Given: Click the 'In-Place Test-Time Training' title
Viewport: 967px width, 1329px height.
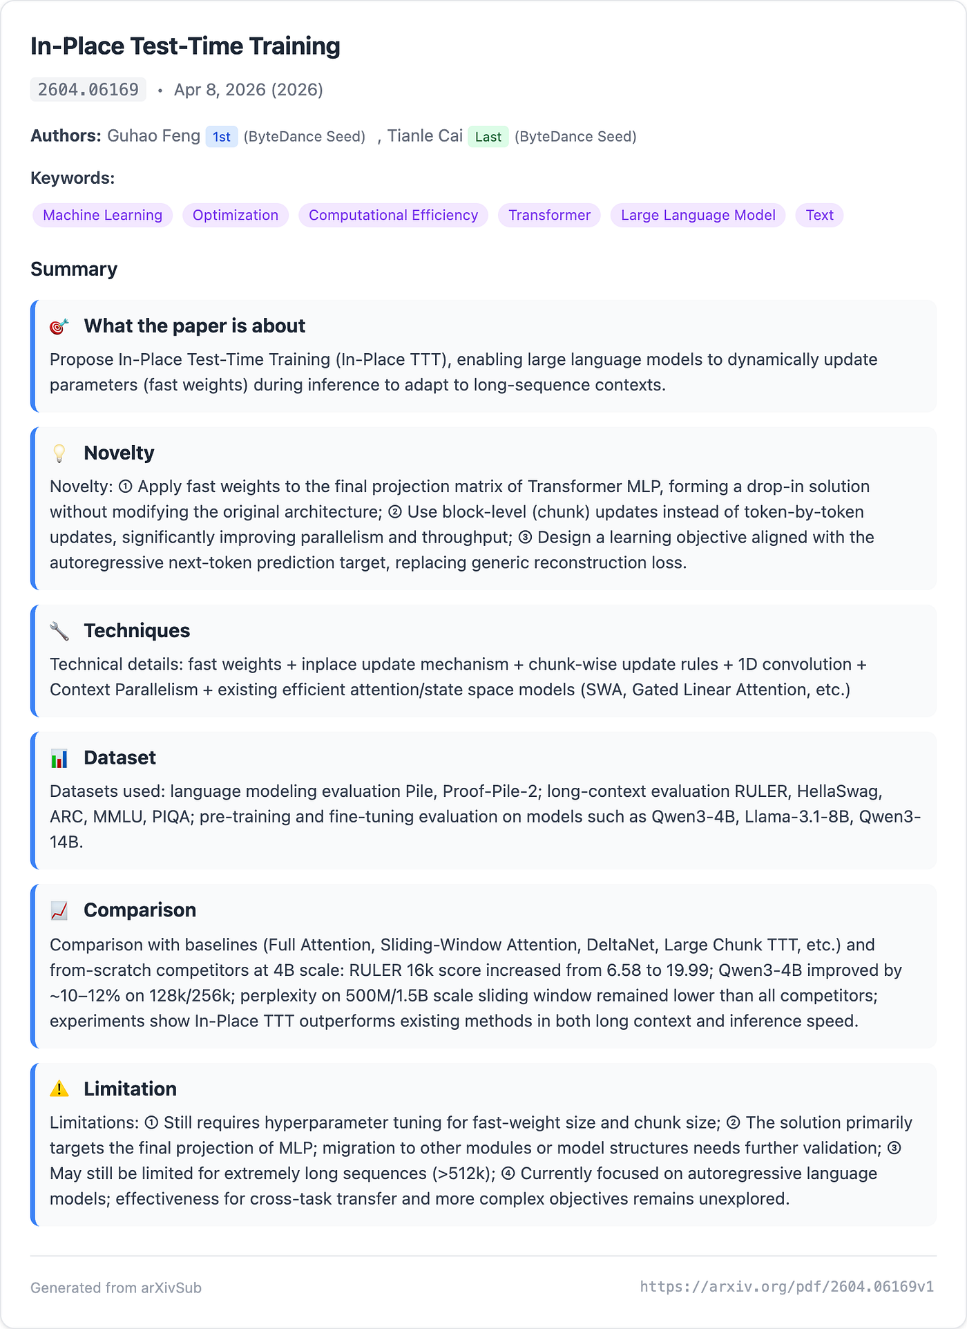Looking at the screenshot, I should tap(185, 46).
